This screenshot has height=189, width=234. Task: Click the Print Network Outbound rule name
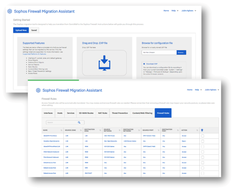point(51,157)
